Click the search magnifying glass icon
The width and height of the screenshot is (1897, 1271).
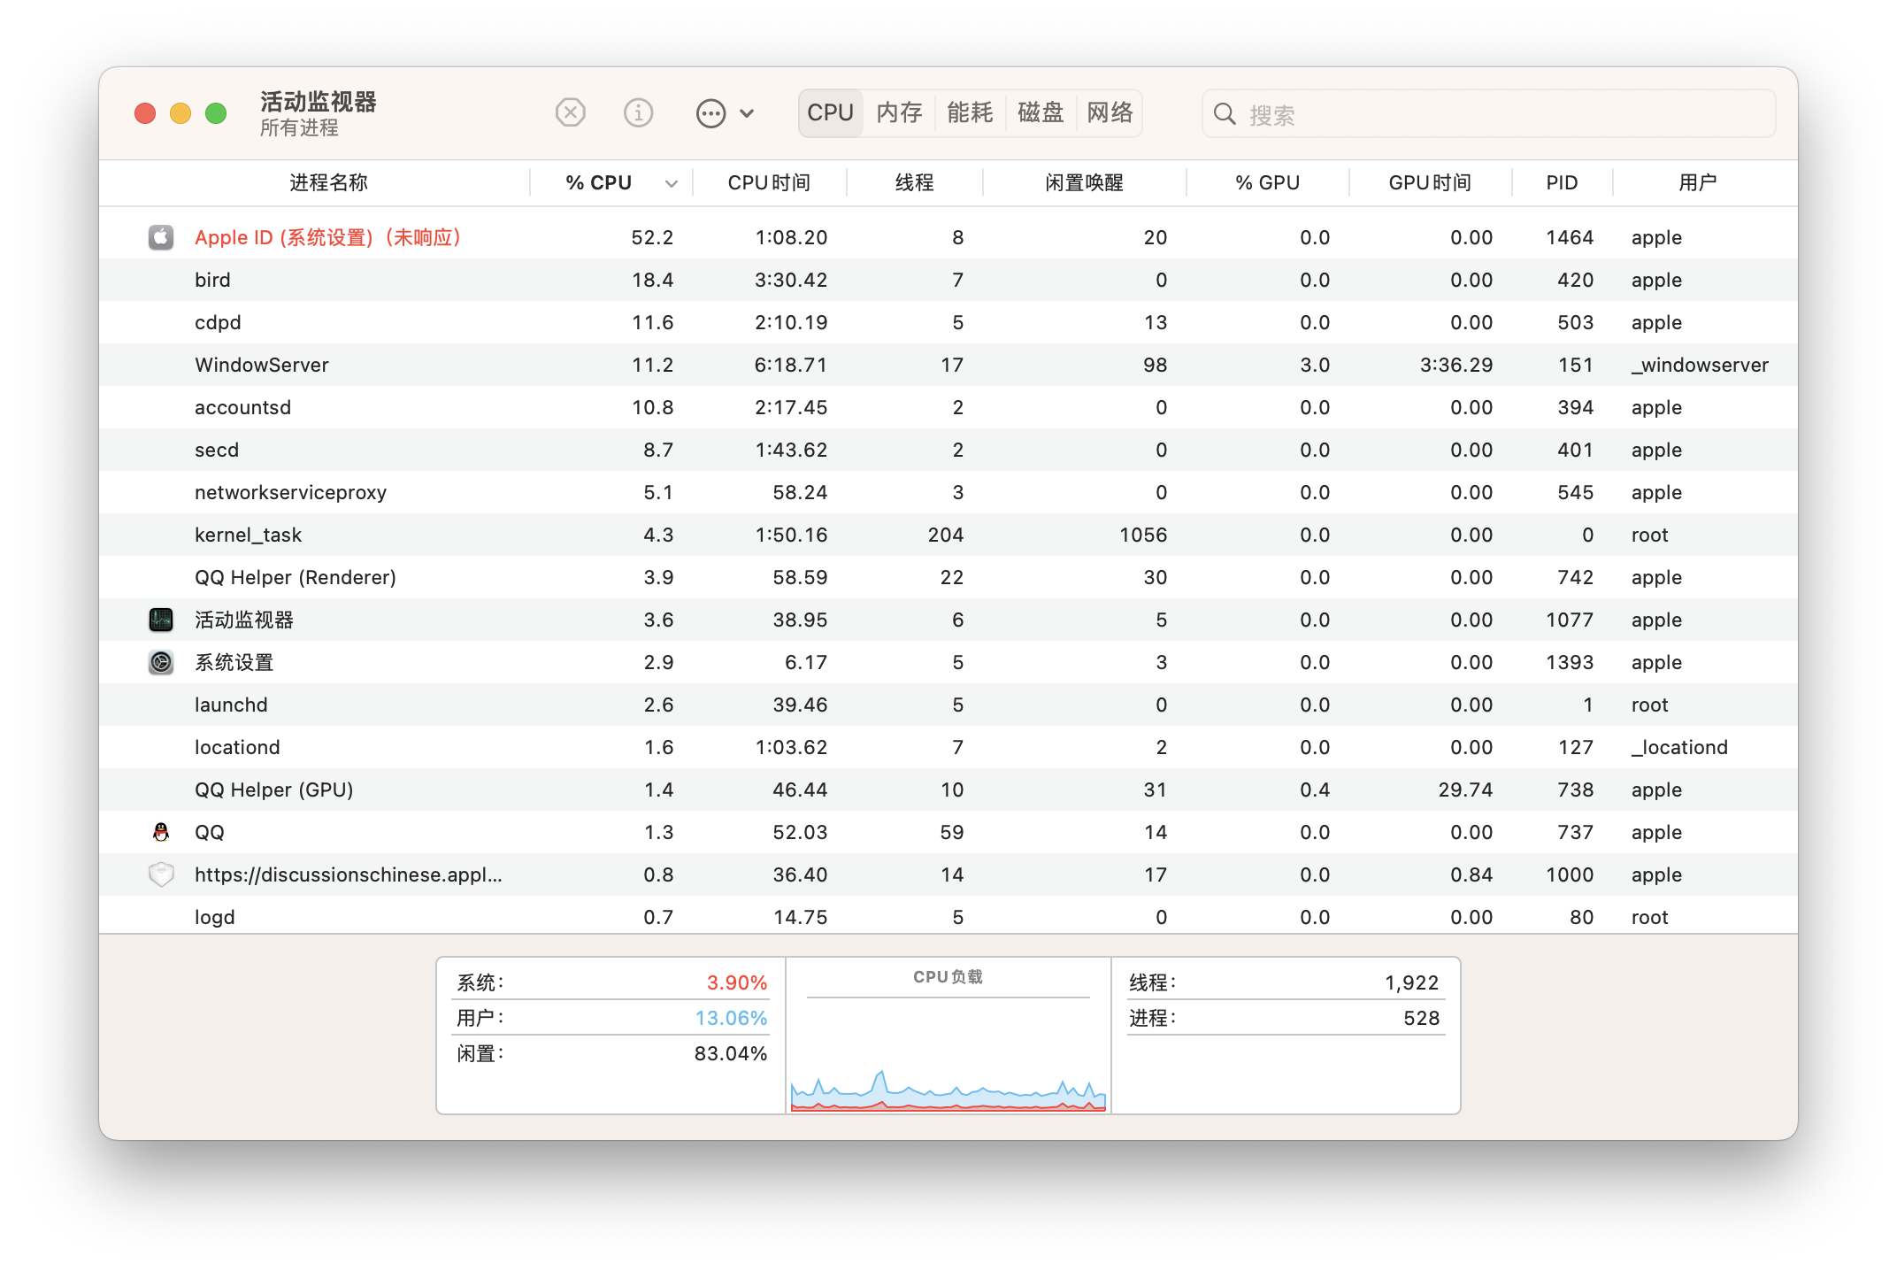1225,114
